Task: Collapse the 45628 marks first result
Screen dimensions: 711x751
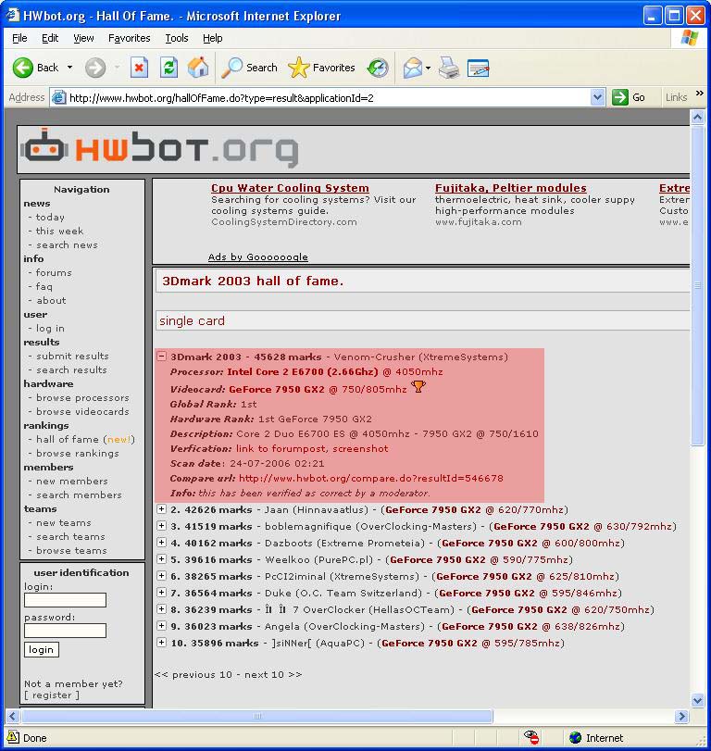Action: 162,356
